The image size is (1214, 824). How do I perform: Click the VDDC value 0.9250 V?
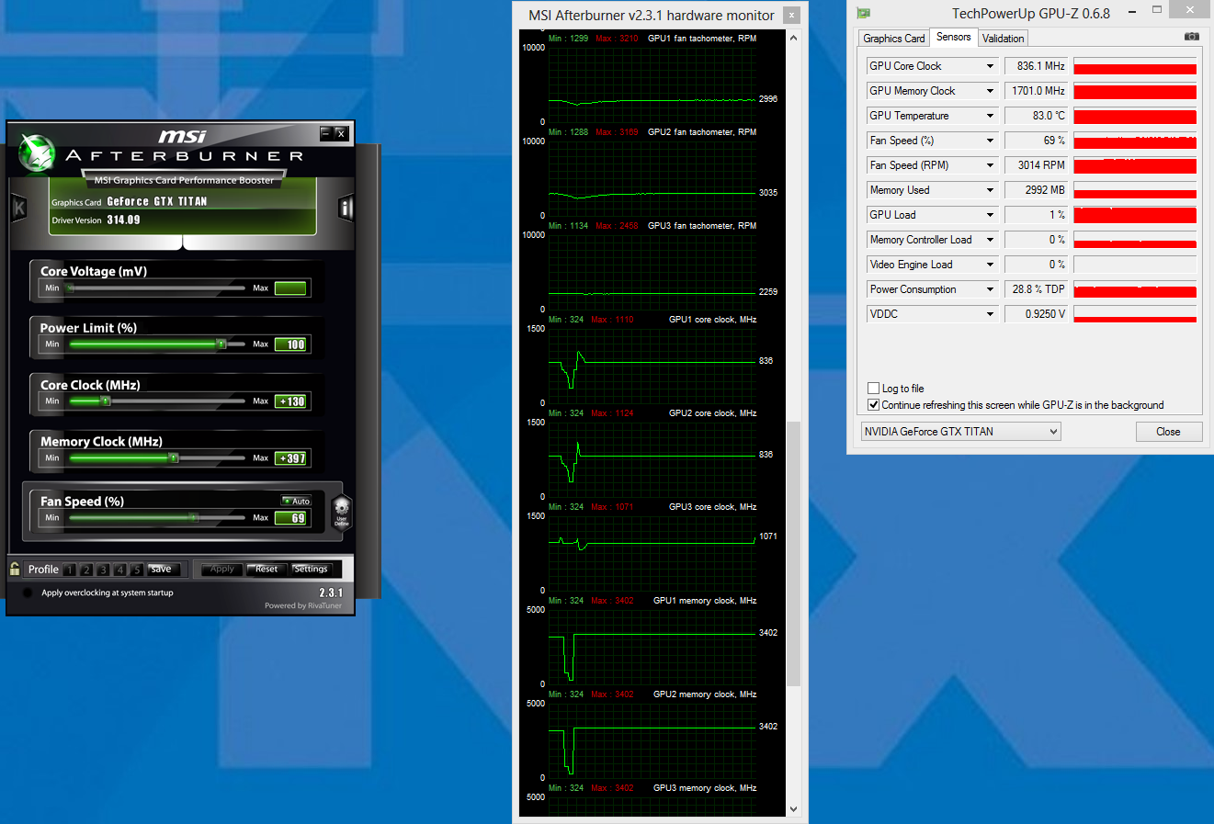click(x=1037, y=314)
